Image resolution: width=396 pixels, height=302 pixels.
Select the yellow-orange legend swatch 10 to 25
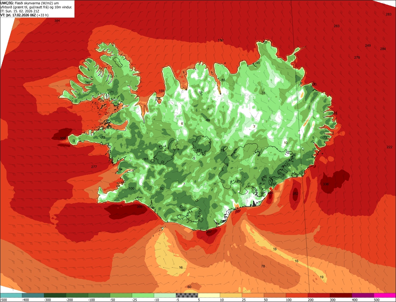231,295
